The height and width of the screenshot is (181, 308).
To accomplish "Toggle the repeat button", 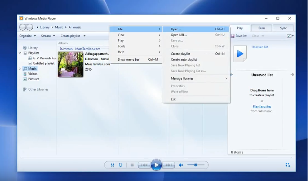I will coord(121,165).
